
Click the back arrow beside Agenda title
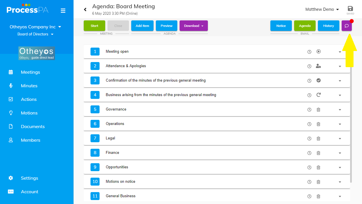point(85,10)
